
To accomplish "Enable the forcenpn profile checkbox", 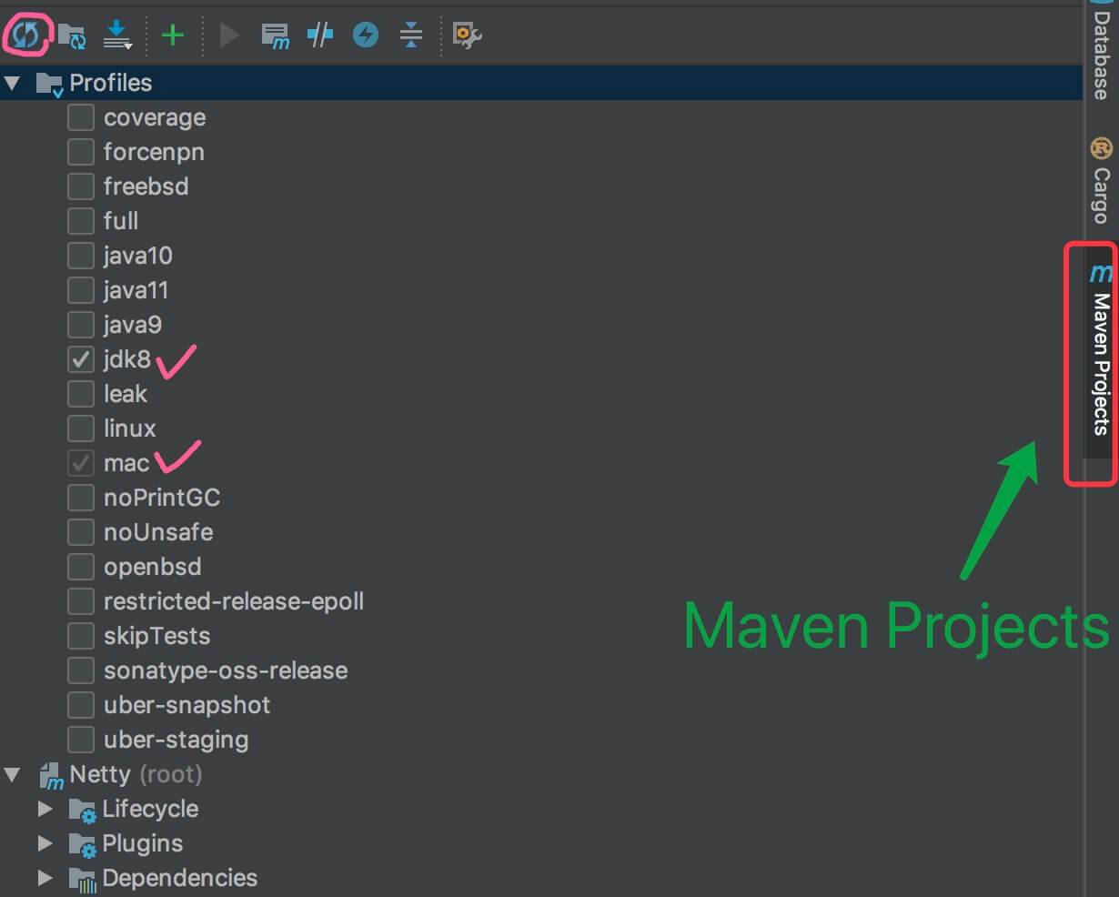I will click(x=81, y=152).
